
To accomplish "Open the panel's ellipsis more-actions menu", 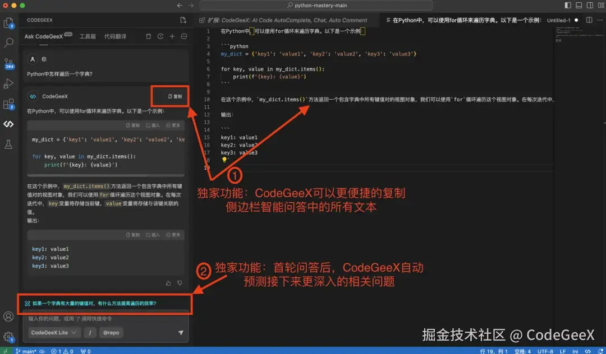I will click(183, 36).
